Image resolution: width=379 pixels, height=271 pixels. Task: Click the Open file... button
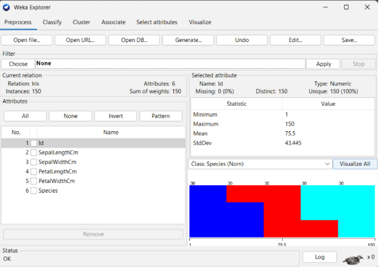27,40
